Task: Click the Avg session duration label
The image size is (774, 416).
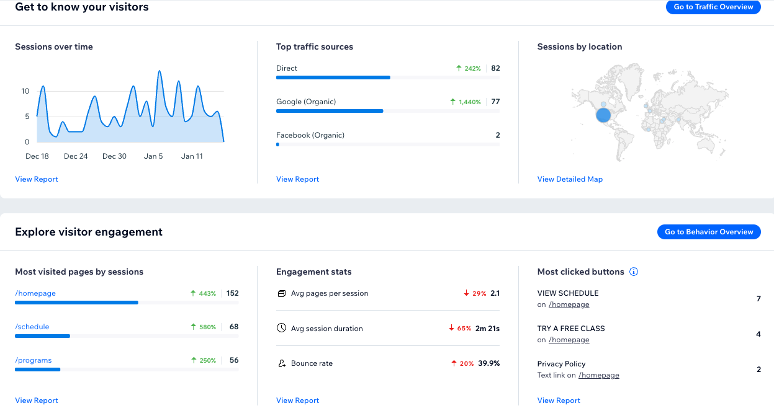Action: tap(327, 329)
